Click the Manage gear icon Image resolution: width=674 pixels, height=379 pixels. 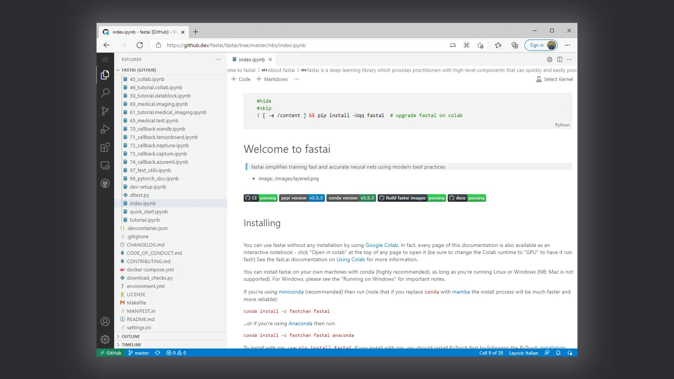pyautogui.click(x=105, y=339)
